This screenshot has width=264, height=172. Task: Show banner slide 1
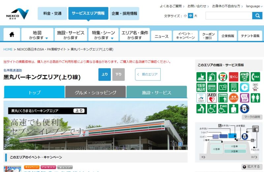pyautogui.click(x=174, y=144)
